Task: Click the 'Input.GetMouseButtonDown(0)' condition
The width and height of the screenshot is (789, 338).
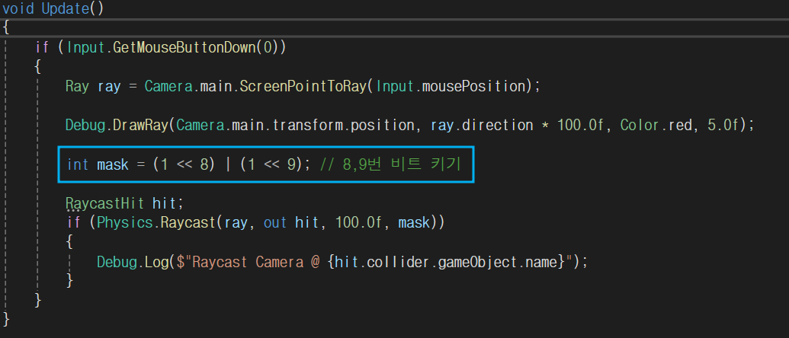Action: 172,47
